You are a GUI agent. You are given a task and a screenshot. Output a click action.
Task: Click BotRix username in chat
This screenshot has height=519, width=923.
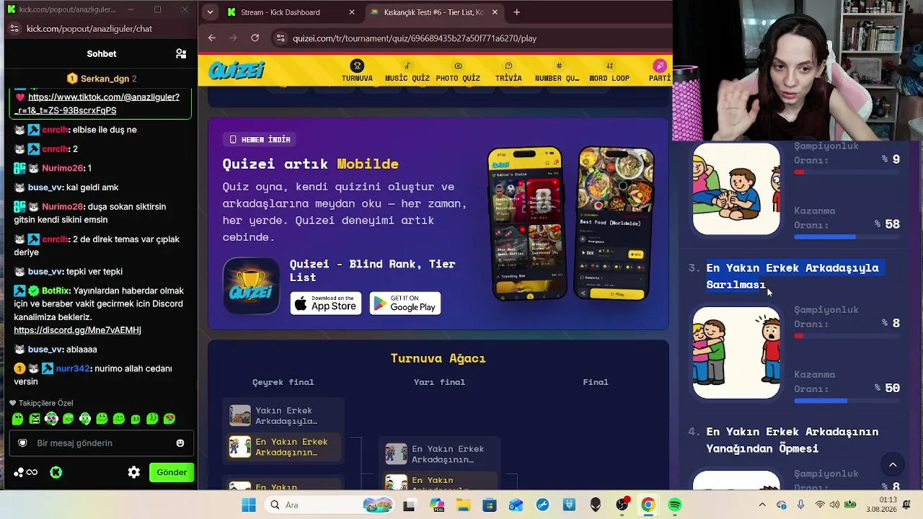click(56, 290)
